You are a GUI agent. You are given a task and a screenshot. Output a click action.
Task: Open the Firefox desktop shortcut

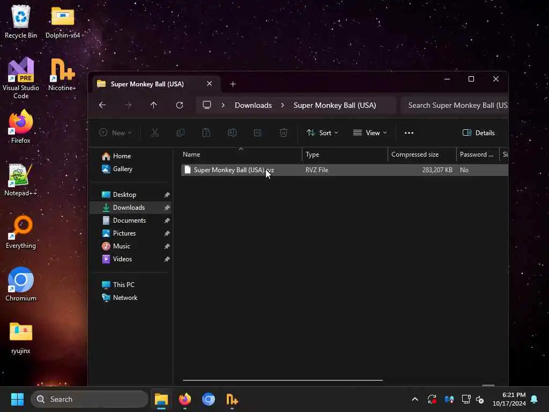pyautogui.click(x=21, y=126)
